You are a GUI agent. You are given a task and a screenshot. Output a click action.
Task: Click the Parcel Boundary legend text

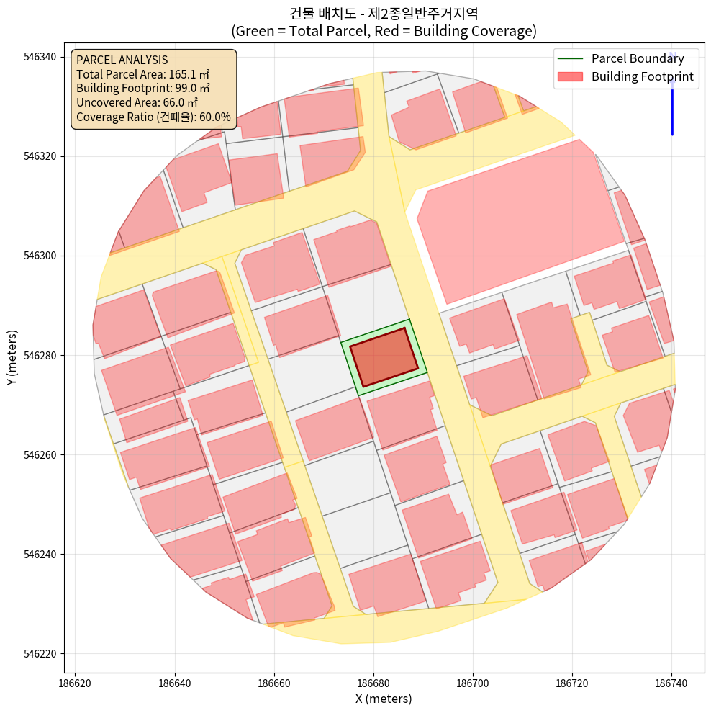(x=638, y=59)
